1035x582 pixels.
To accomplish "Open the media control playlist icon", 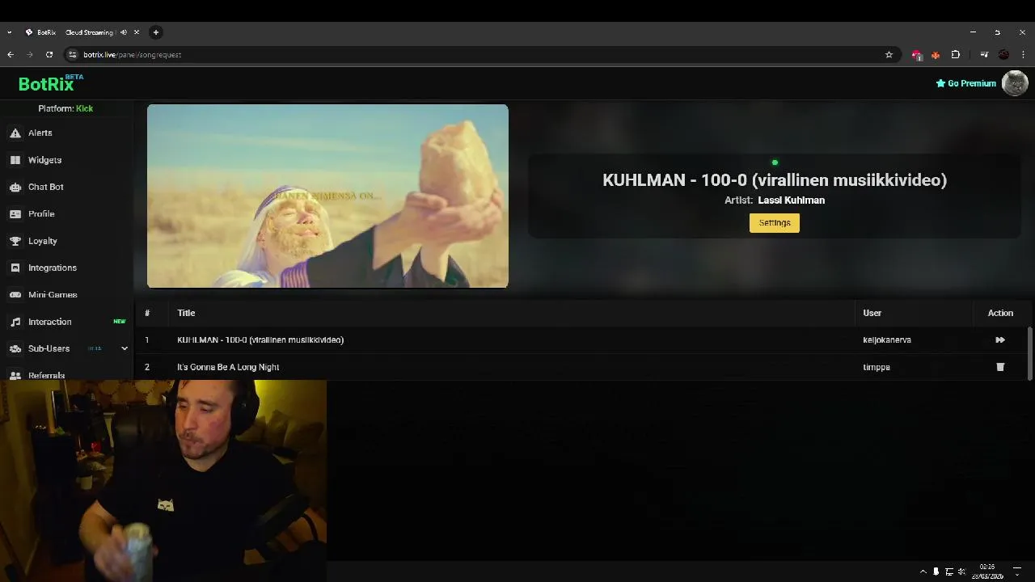I will pos(984,55).
